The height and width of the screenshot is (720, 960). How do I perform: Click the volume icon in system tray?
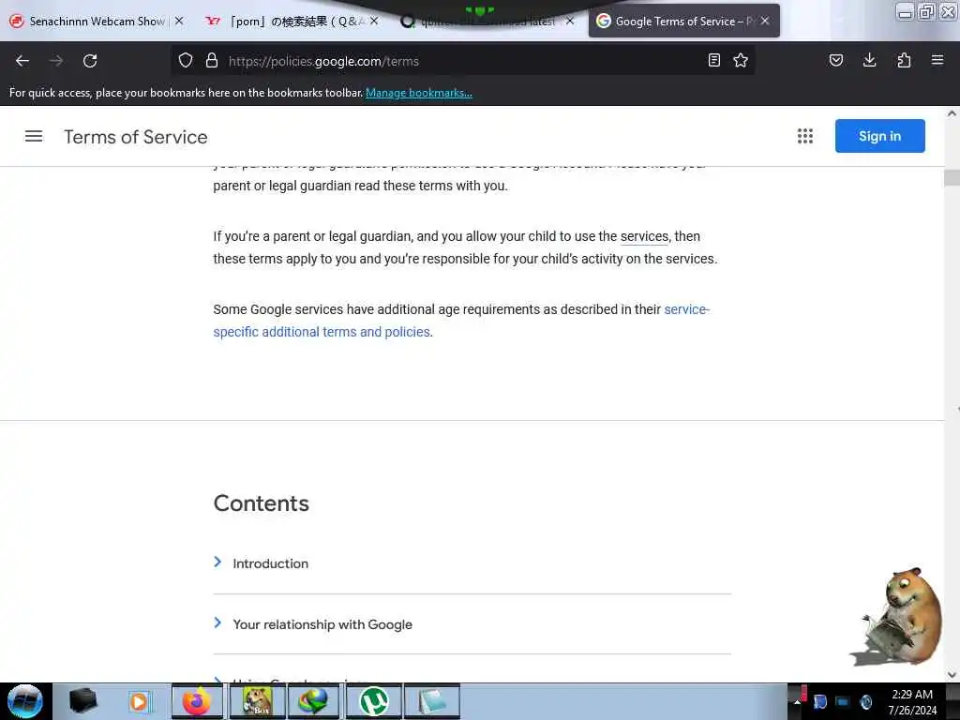(865, 701)
